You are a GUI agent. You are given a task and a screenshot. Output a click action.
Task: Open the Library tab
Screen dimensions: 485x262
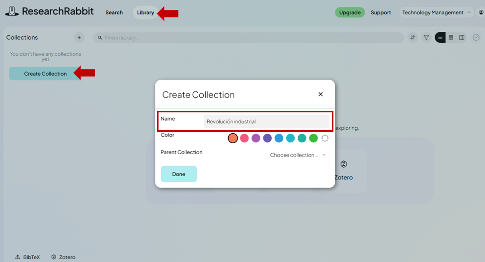click(145, 12)
